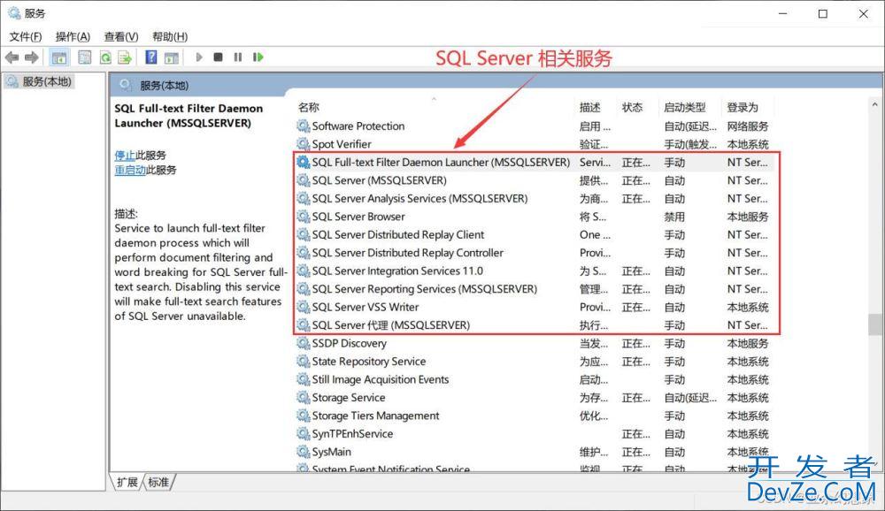Click the Refresh toolbar icon
Image resolution: width=885 pixels, height=511 pixels.
(x=105, y=57)
